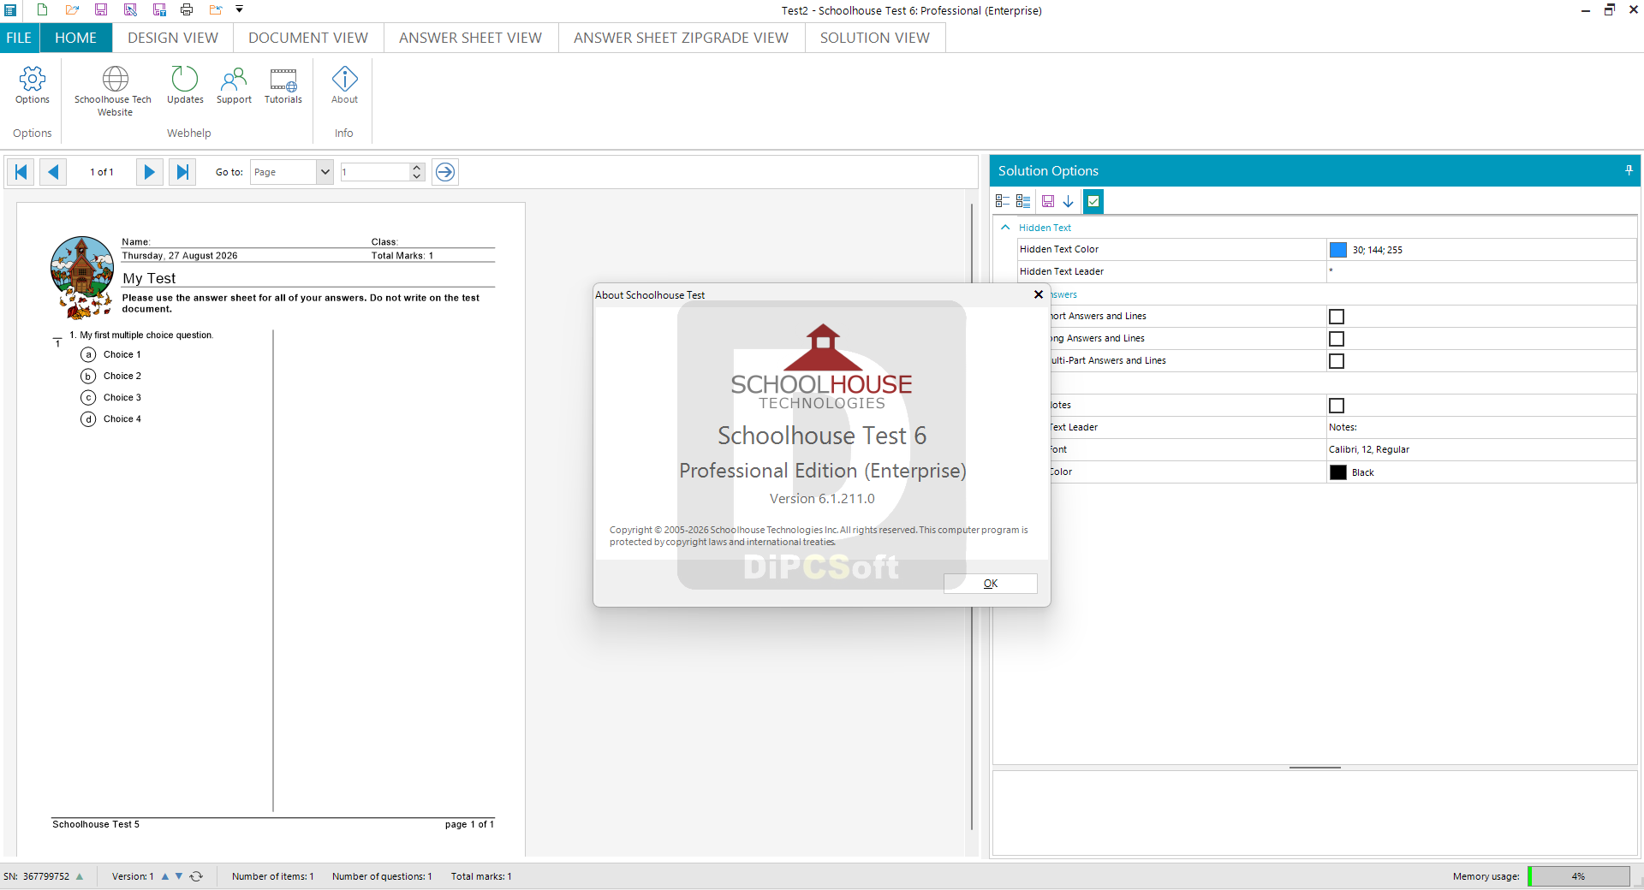Enable Multi-Part Answers and Lines checkbox

pos(1337,361)
